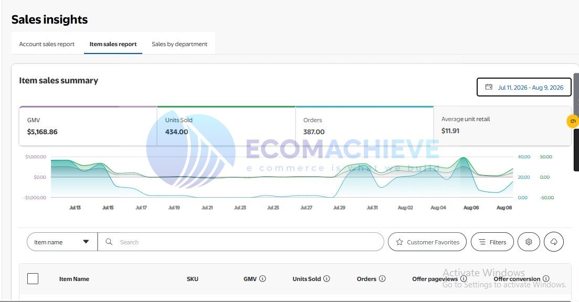Click the info icon beside Offer conversion
The height and width of the screenshot is (302, 579).
pos(546,279)
